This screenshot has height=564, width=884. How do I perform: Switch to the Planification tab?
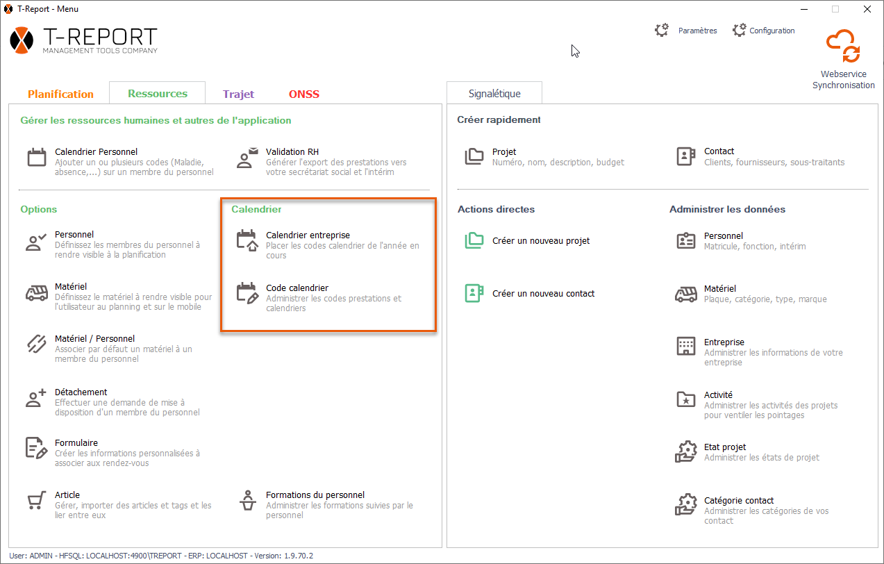(x=60, y=94)
